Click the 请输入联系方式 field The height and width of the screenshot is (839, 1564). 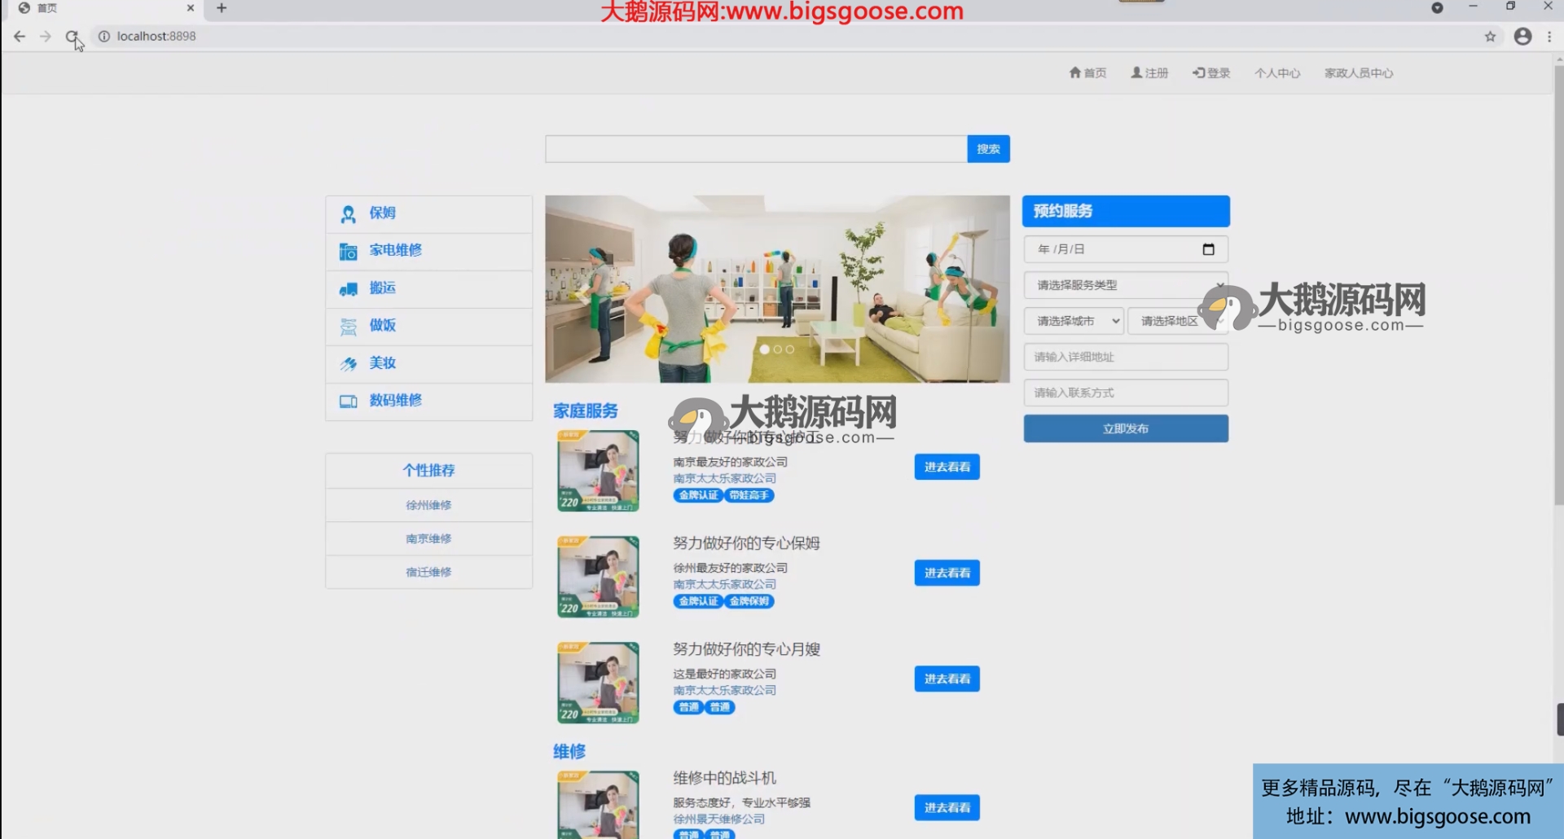click(x=1126, y=393)
